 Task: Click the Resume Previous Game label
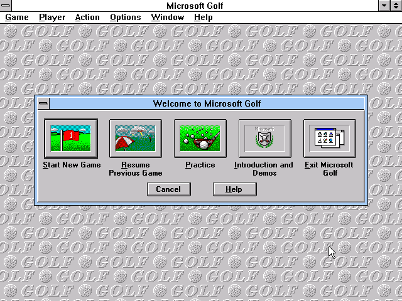(136, 169)
